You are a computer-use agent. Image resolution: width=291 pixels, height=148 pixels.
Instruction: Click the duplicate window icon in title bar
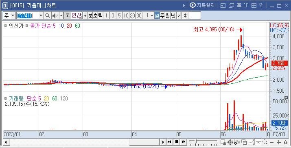coord(231,6)
